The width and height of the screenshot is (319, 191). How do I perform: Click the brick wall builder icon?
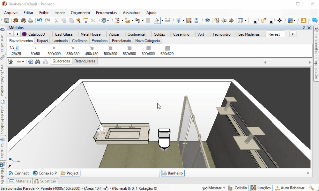127,20
